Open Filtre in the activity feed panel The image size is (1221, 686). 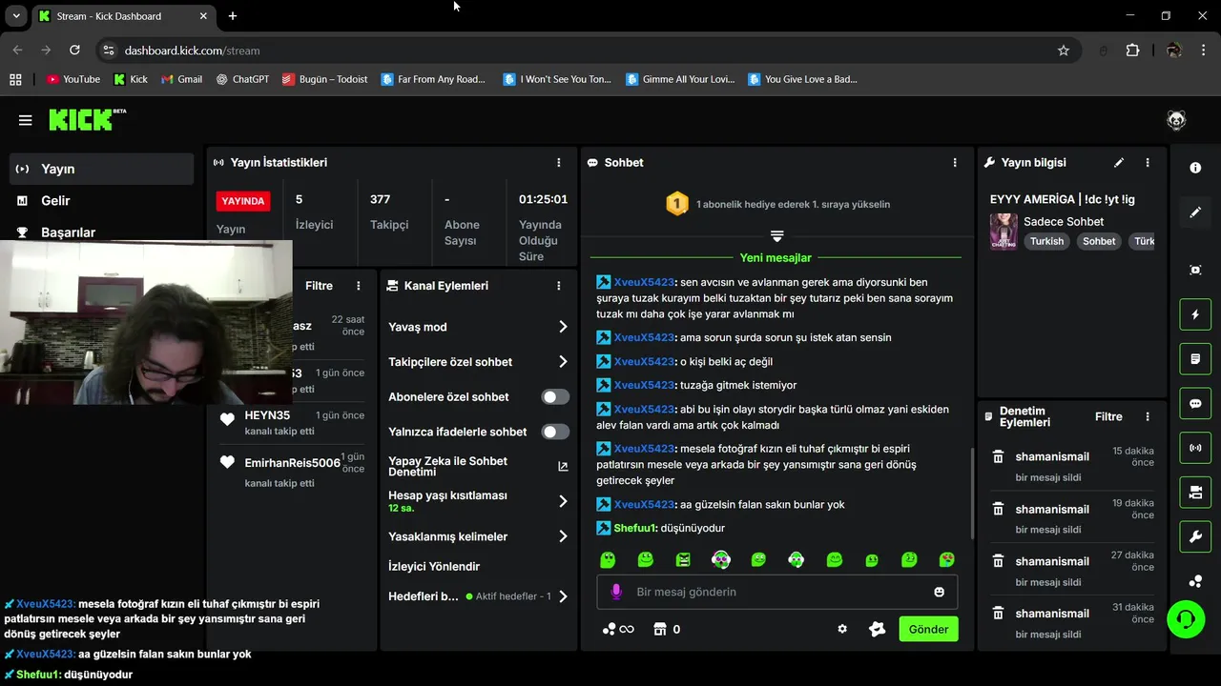click(319, 286)
